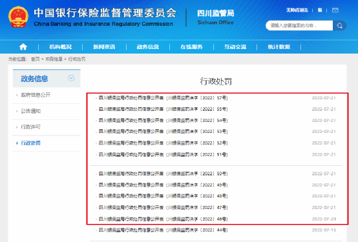Image resolution: width=358 pixels, height=242 pixels.
Task: Collapse the 政务信息 sidebar circle arrow
Action: coord(71,78)
